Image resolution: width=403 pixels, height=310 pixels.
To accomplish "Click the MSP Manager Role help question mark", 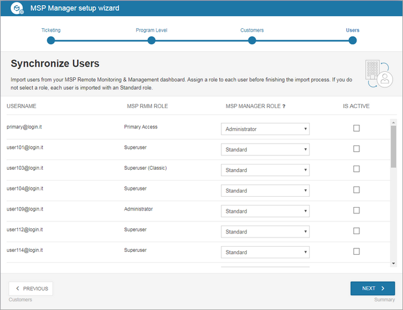I will coord(284,106).
